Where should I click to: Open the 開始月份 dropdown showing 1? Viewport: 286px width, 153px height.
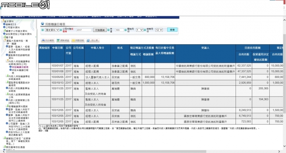pos(139,30)
